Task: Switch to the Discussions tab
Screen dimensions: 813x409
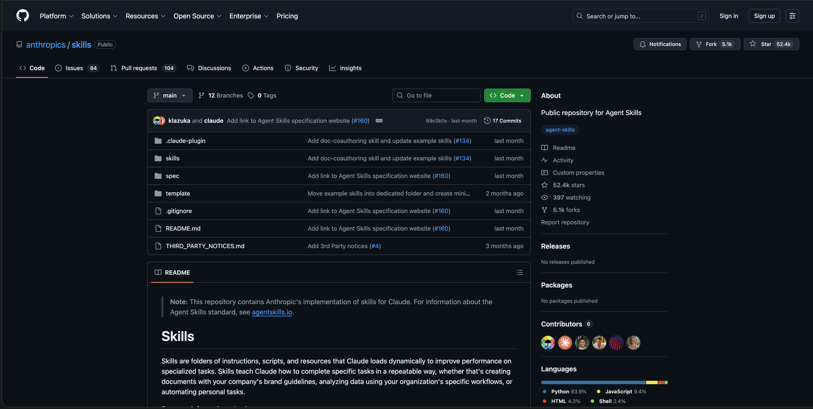Action: pos(209,68)
